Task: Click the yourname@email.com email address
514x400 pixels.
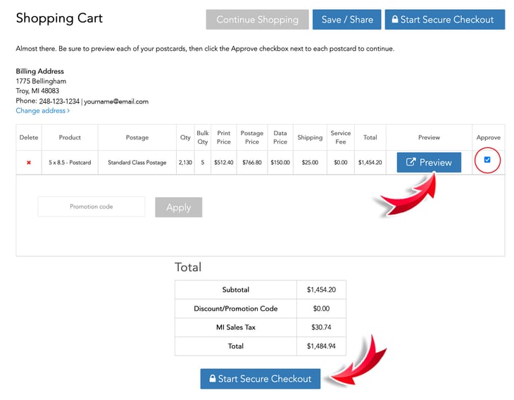Action: [x=117, y=101]
